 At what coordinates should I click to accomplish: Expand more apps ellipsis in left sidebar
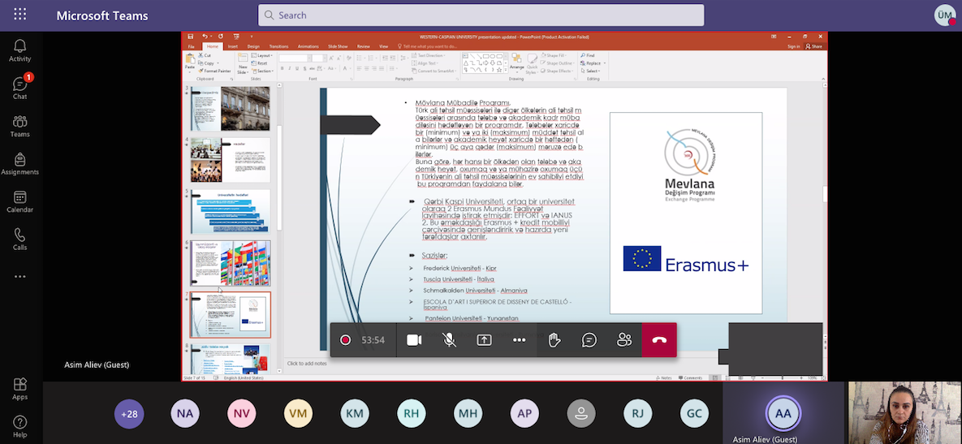(x=19, y=276)
